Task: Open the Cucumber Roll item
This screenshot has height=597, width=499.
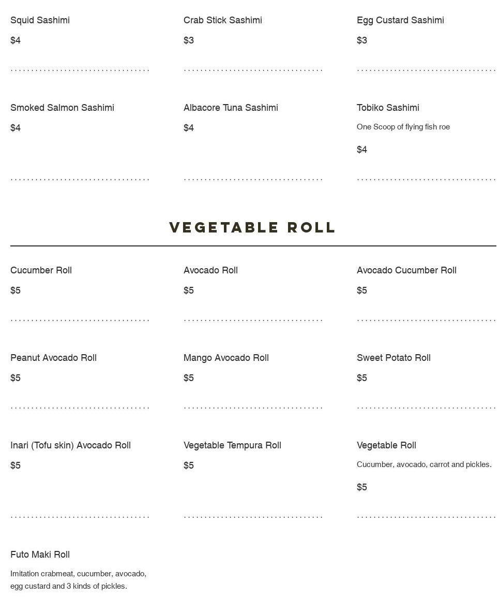Action: pyautogui.click(x=41, y=270)
